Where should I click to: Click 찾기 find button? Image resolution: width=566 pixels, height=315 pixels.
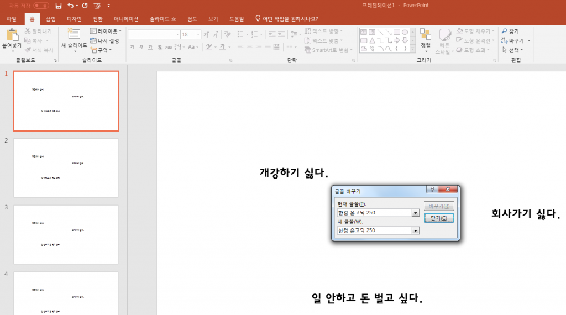coord(510,31)
